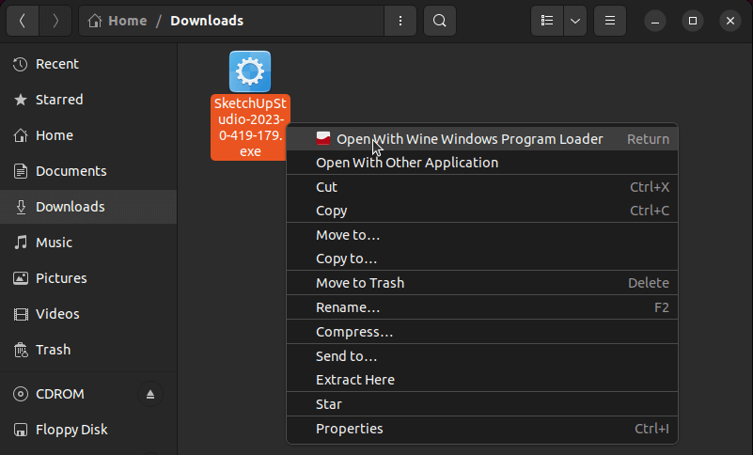This screenshot has width=753, height=455.
Task: Expand view options dropdown arrow
Action: [x=574, y=21]
